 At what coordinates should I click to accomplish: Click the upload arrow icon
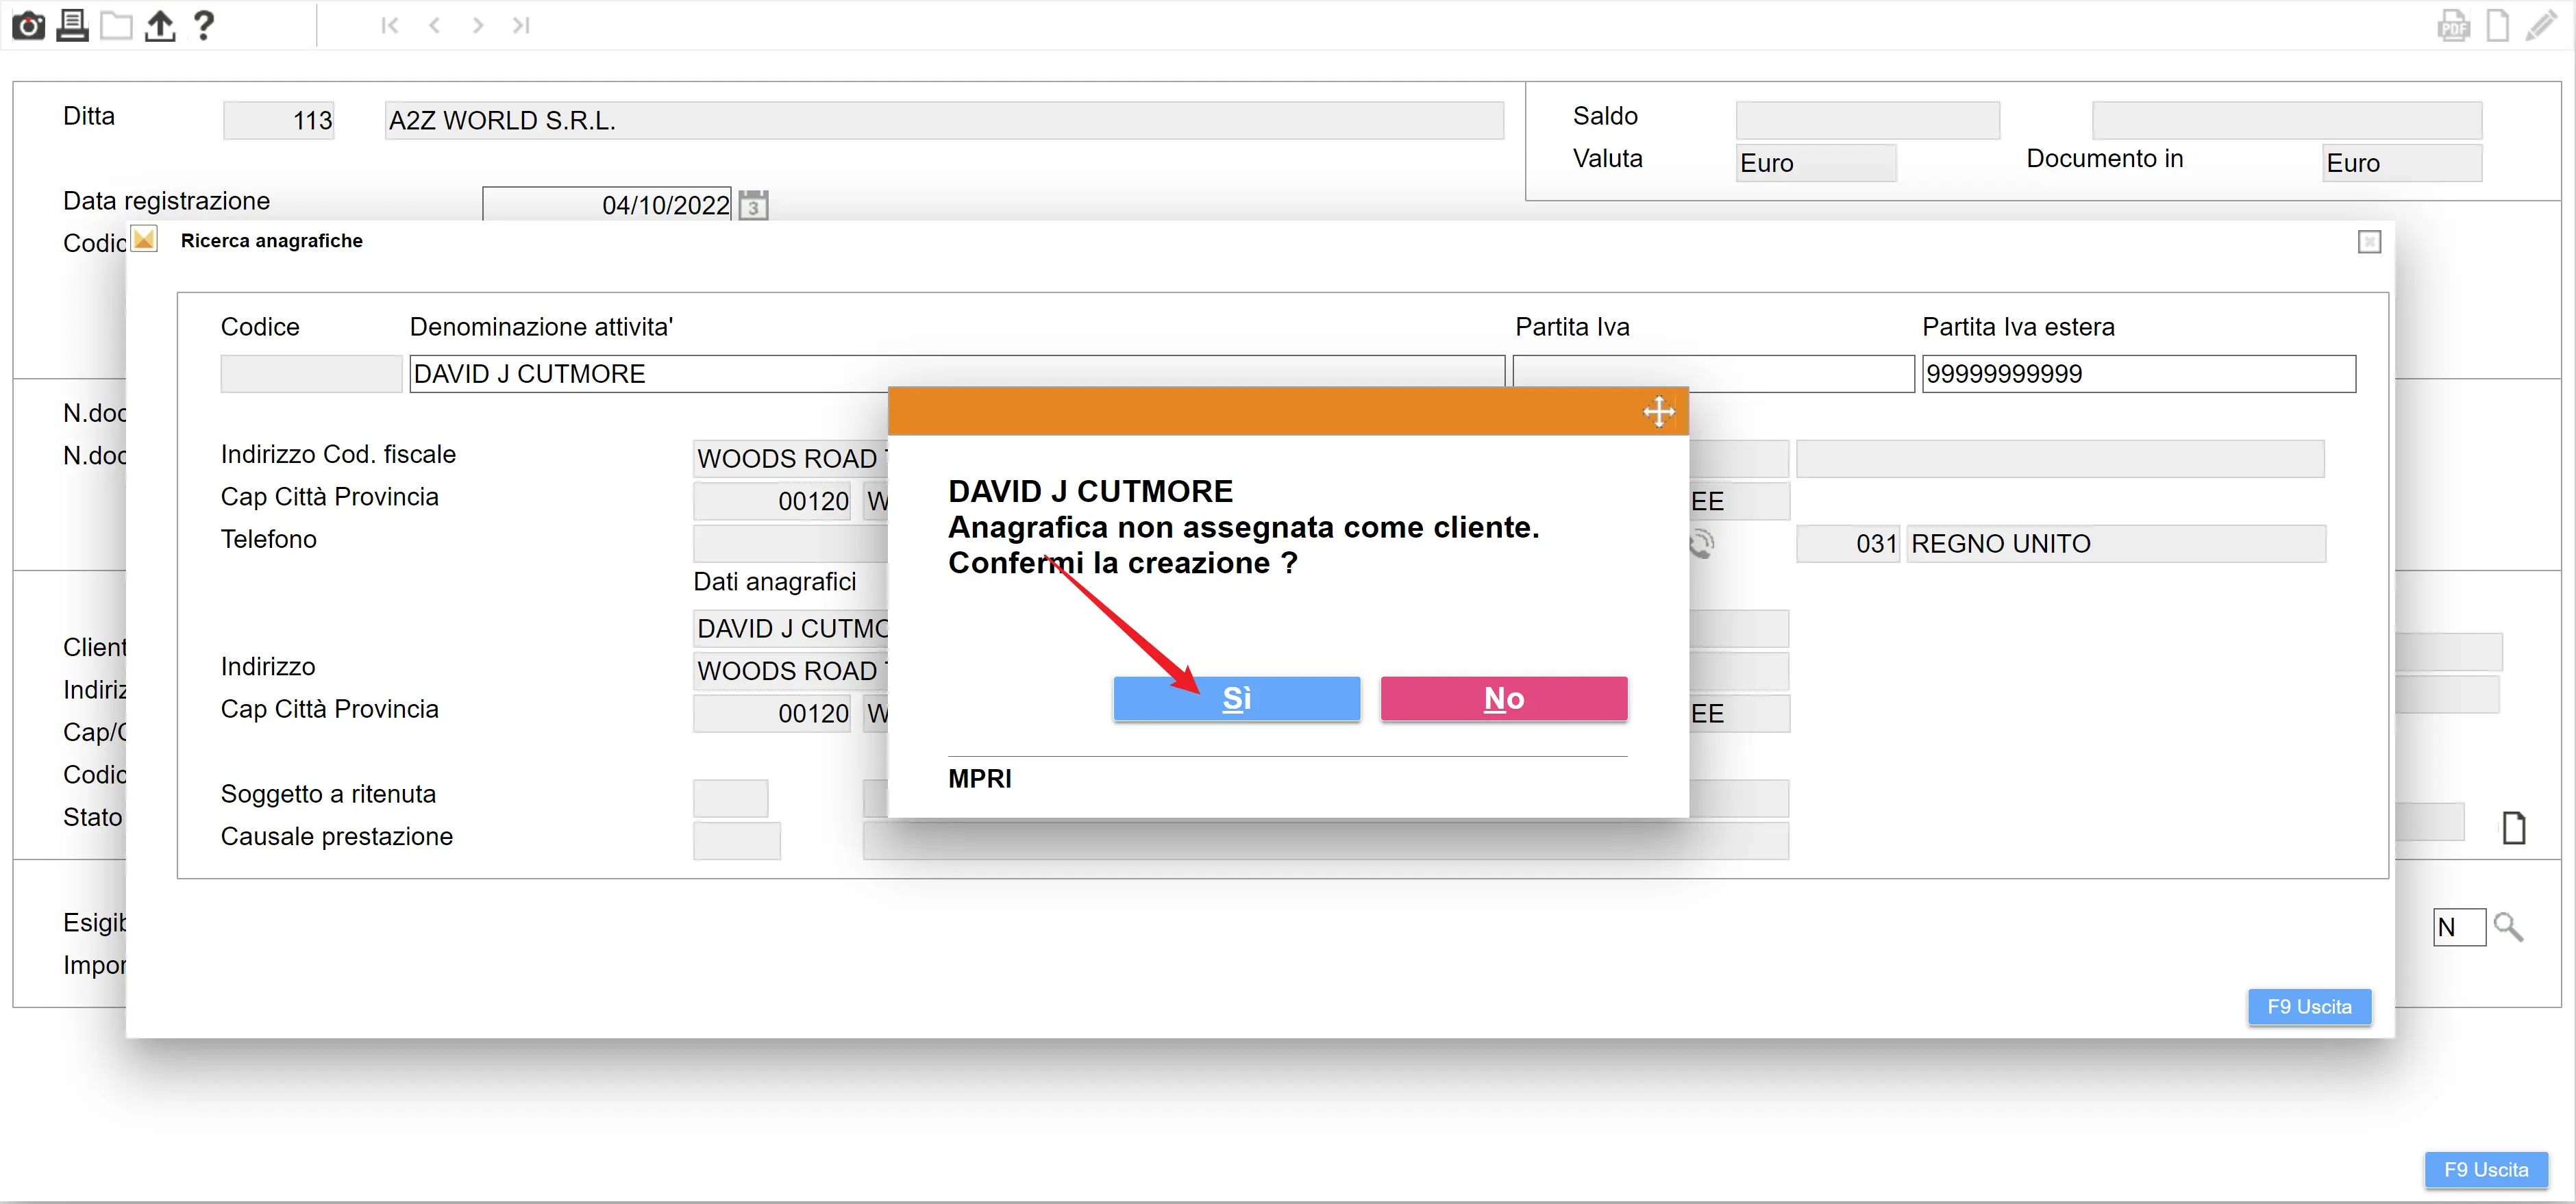click(160, 25)
